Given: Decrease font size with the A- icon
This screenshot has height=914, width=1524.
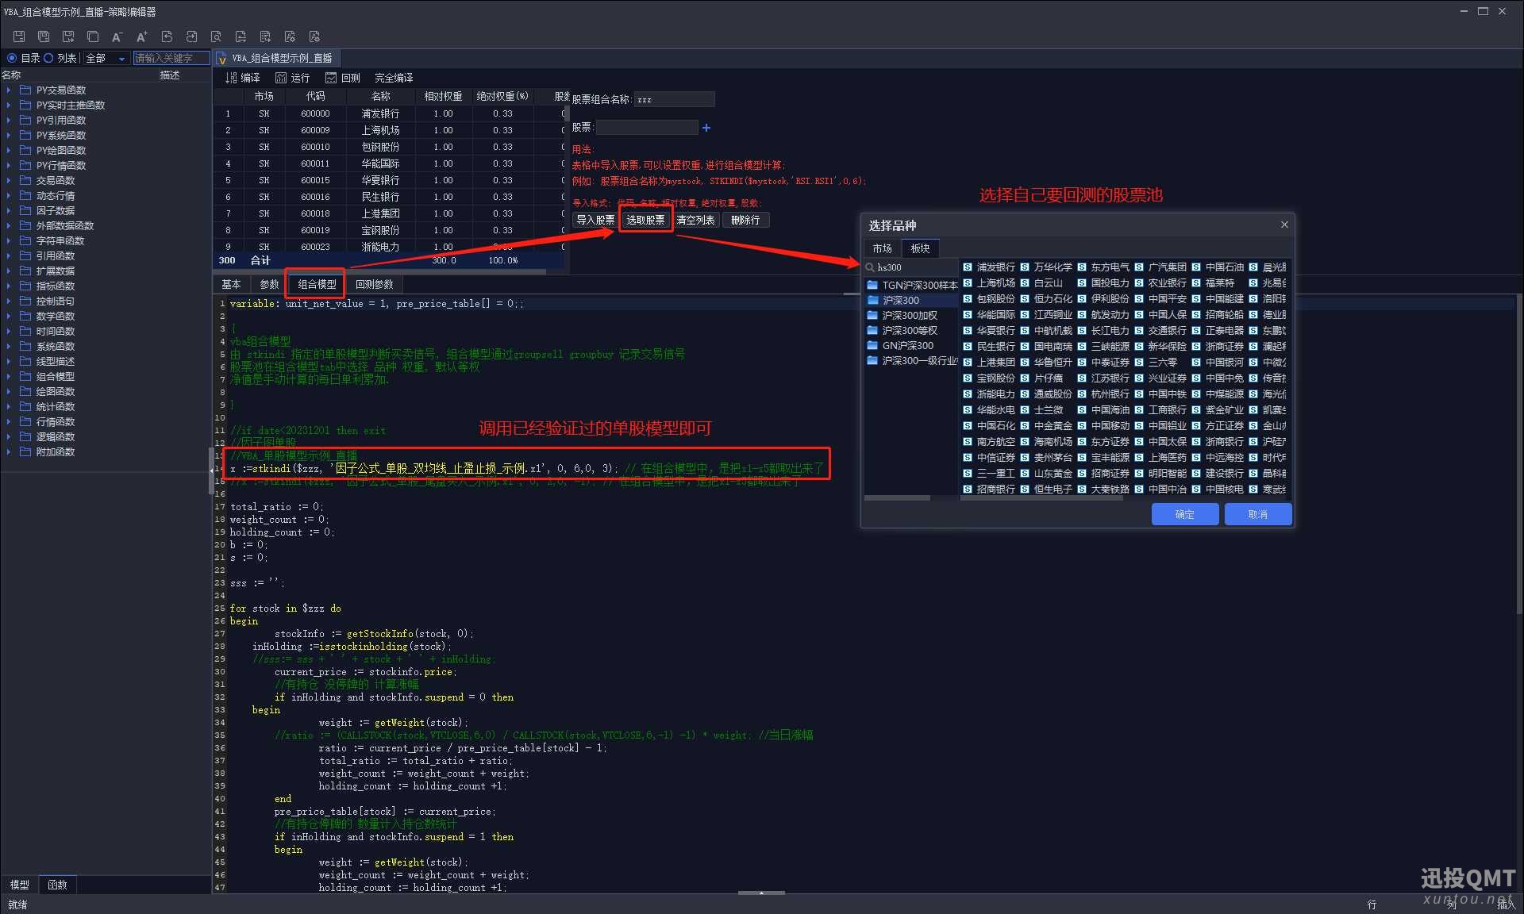Looking at the screenshot, I should (117, 36).
